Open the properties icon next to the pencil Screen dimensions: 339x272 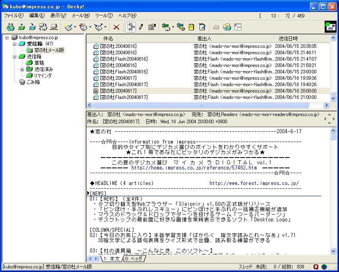152,27
